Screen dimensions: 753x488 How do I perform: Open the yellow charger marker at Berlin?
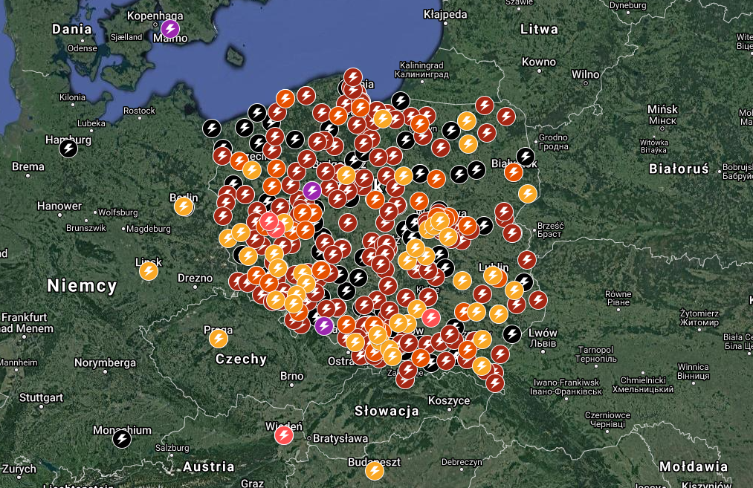tap(184, 206)
